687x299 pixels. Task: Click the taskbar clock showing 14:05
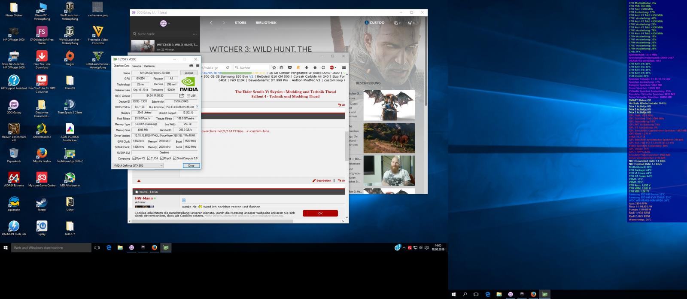pyautogui.click(x=438, y=247)
